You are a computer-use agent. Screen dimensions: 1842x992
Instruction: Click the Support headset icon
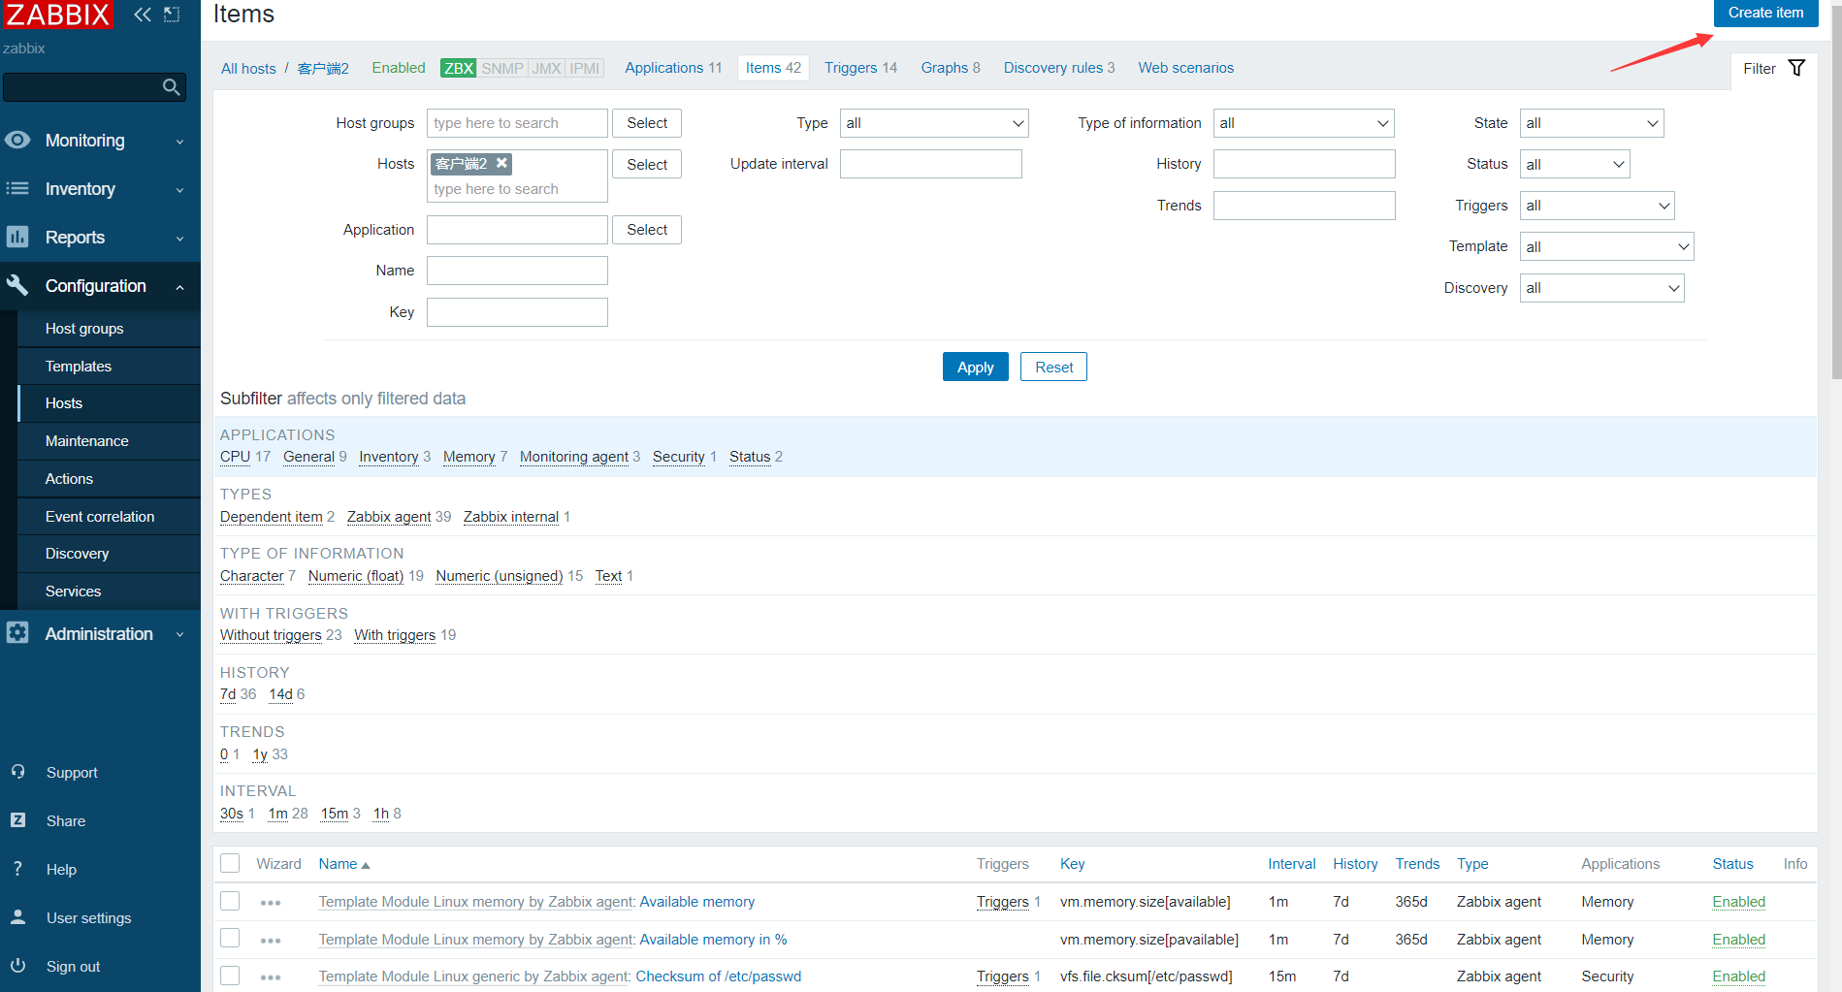point(17,772)
